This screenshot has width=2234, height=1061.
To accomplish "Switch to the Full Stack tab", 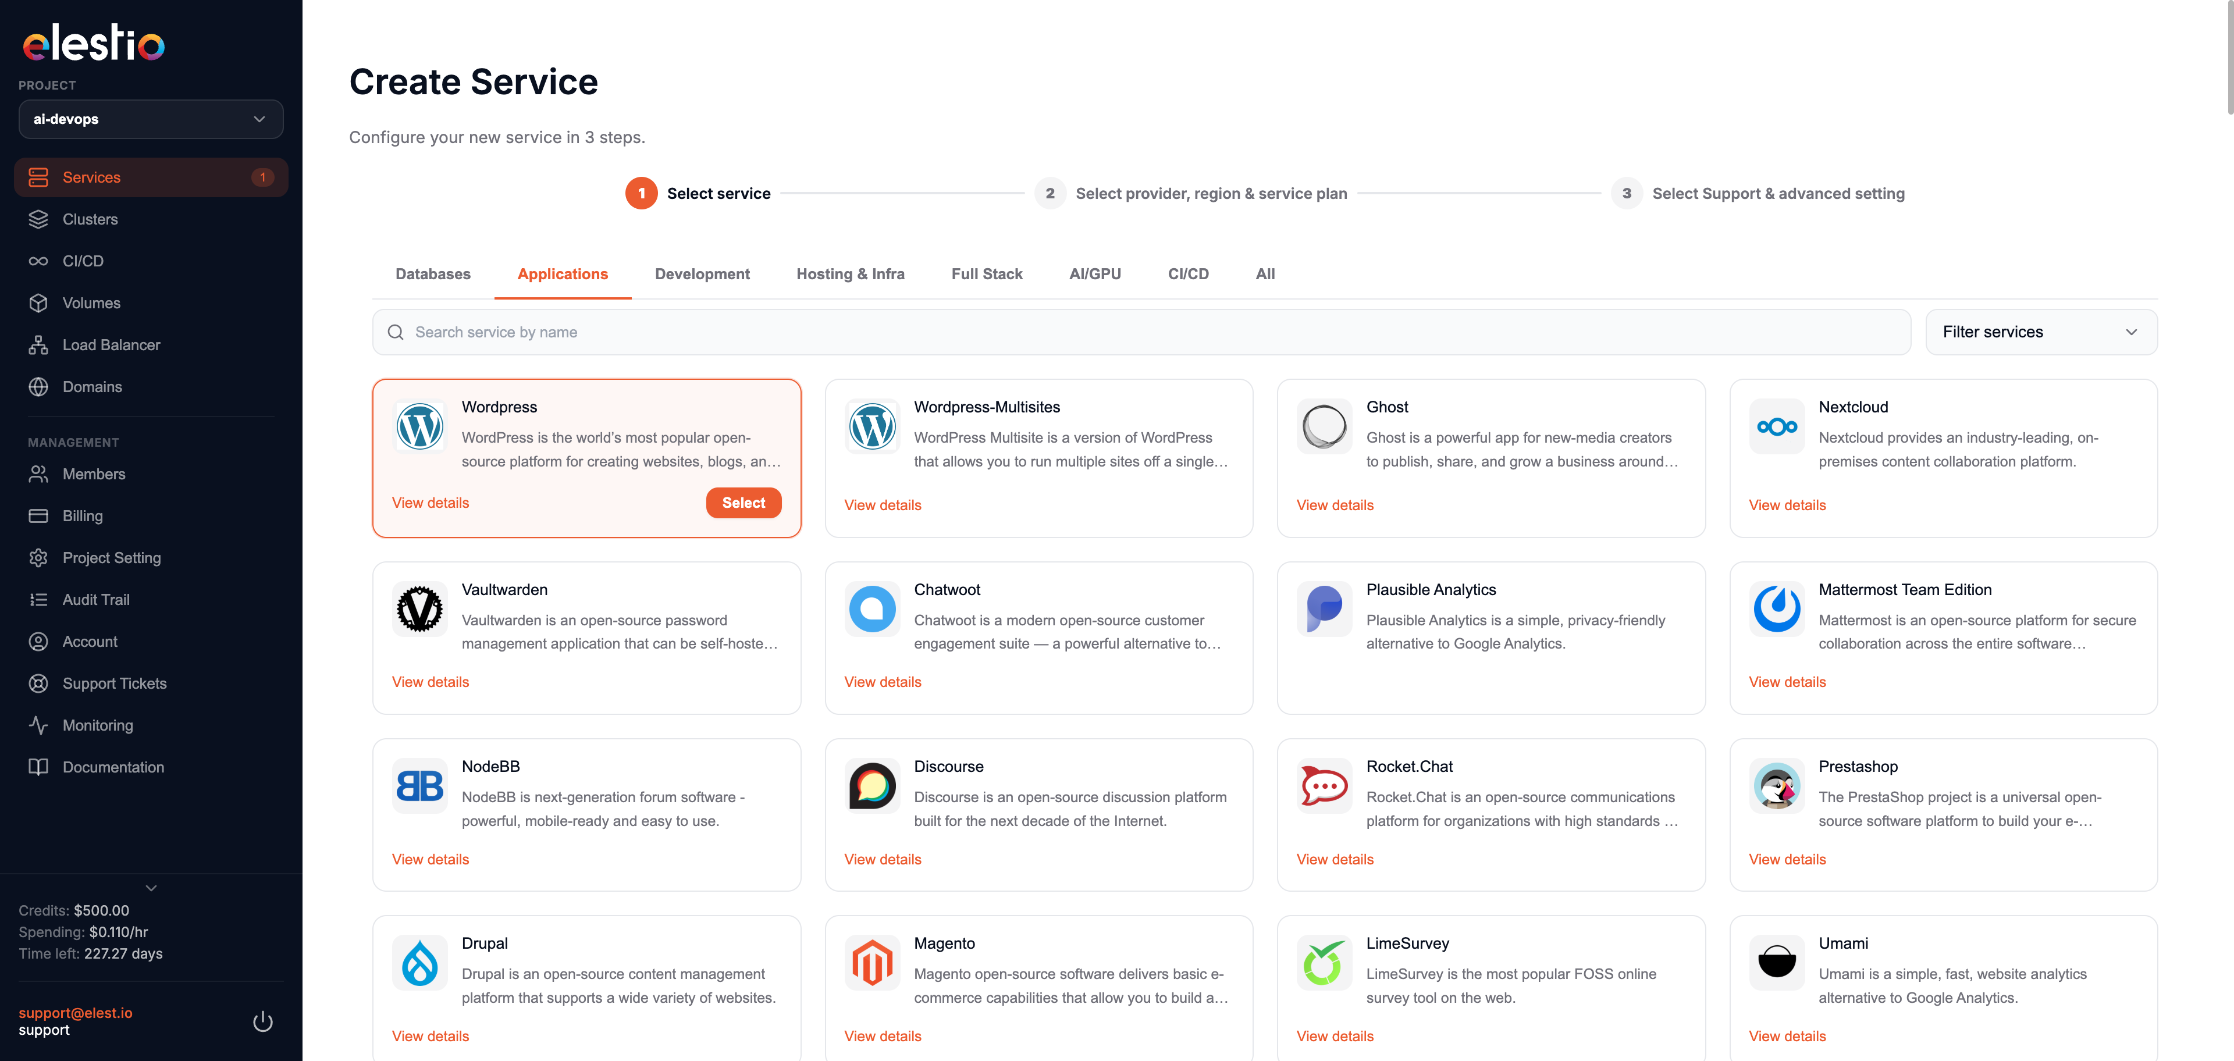I will click(987, 274).
